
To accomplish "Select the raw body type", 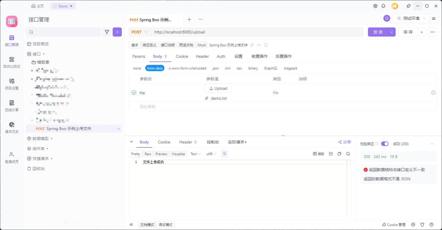I will pyautogui.click(x=240, y=68).
